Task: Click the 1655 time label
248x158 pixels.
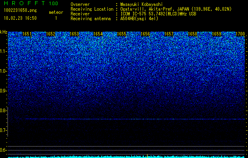Action: tap(121, 34)
